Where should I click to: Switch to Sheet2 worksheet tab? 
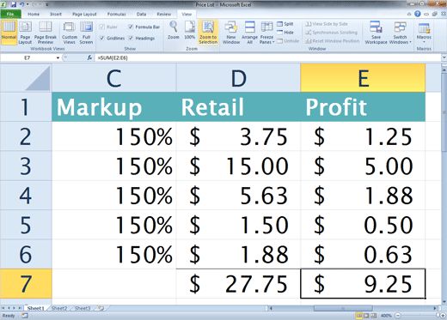point(59,308)
